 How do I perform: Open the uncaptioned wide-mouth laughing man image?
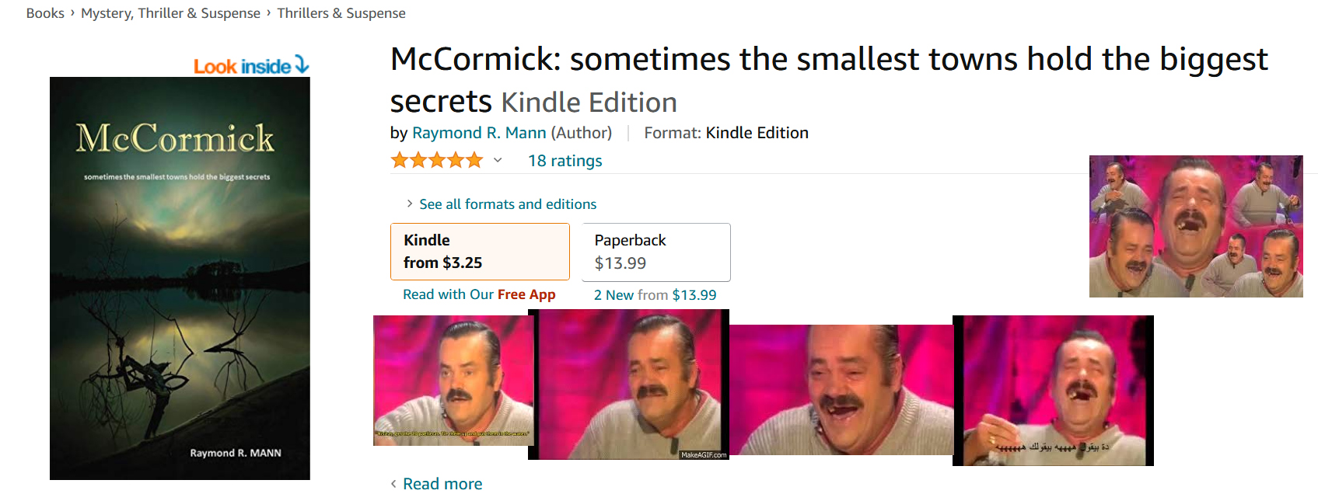coord(841,390)
